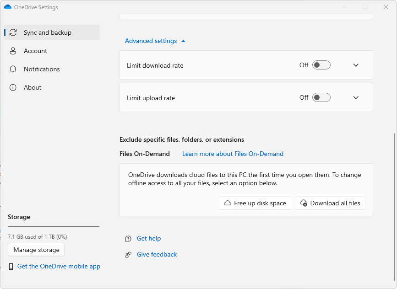
Task: Click the About info circle icon
Action: 13,87
